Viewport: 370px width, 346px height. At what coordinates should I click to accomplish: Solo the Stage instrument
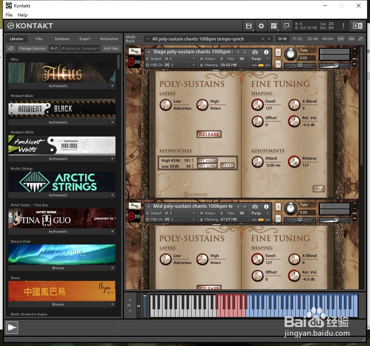tap(278, 53)
